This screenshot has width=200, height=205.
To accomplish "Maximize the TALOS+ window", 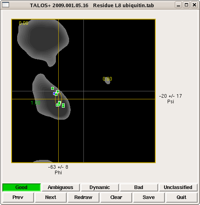I will [186, 5].
